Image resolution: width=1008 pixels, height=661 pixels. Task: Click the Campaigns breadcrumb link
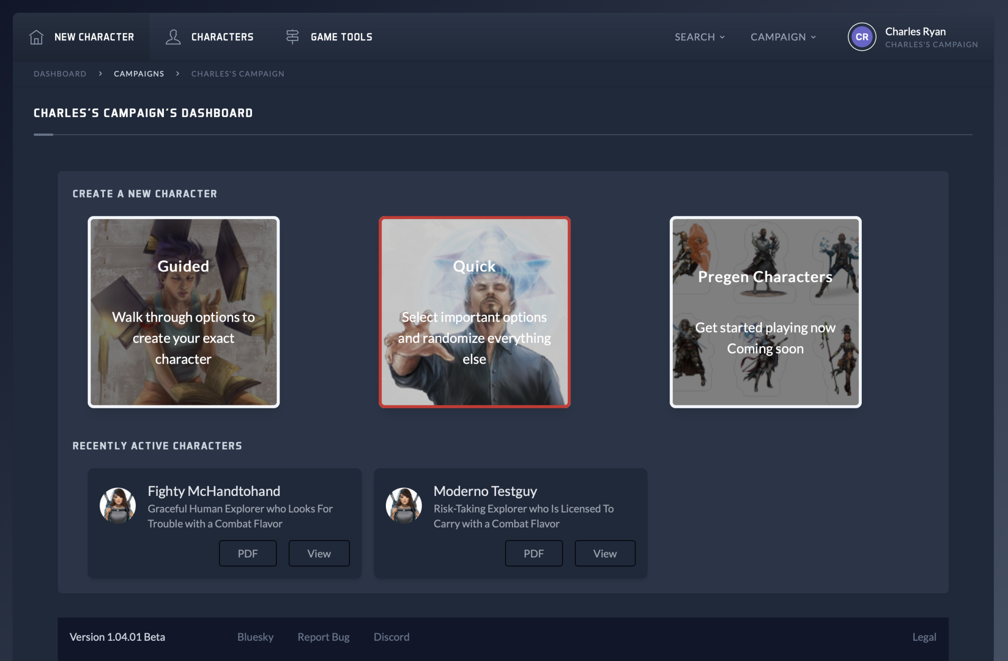139,73
